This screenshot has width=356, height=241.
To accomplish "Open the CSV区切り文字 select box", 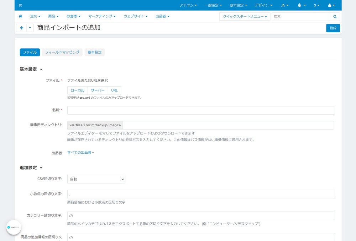I will pyautogui.click(x=96, y=179).
